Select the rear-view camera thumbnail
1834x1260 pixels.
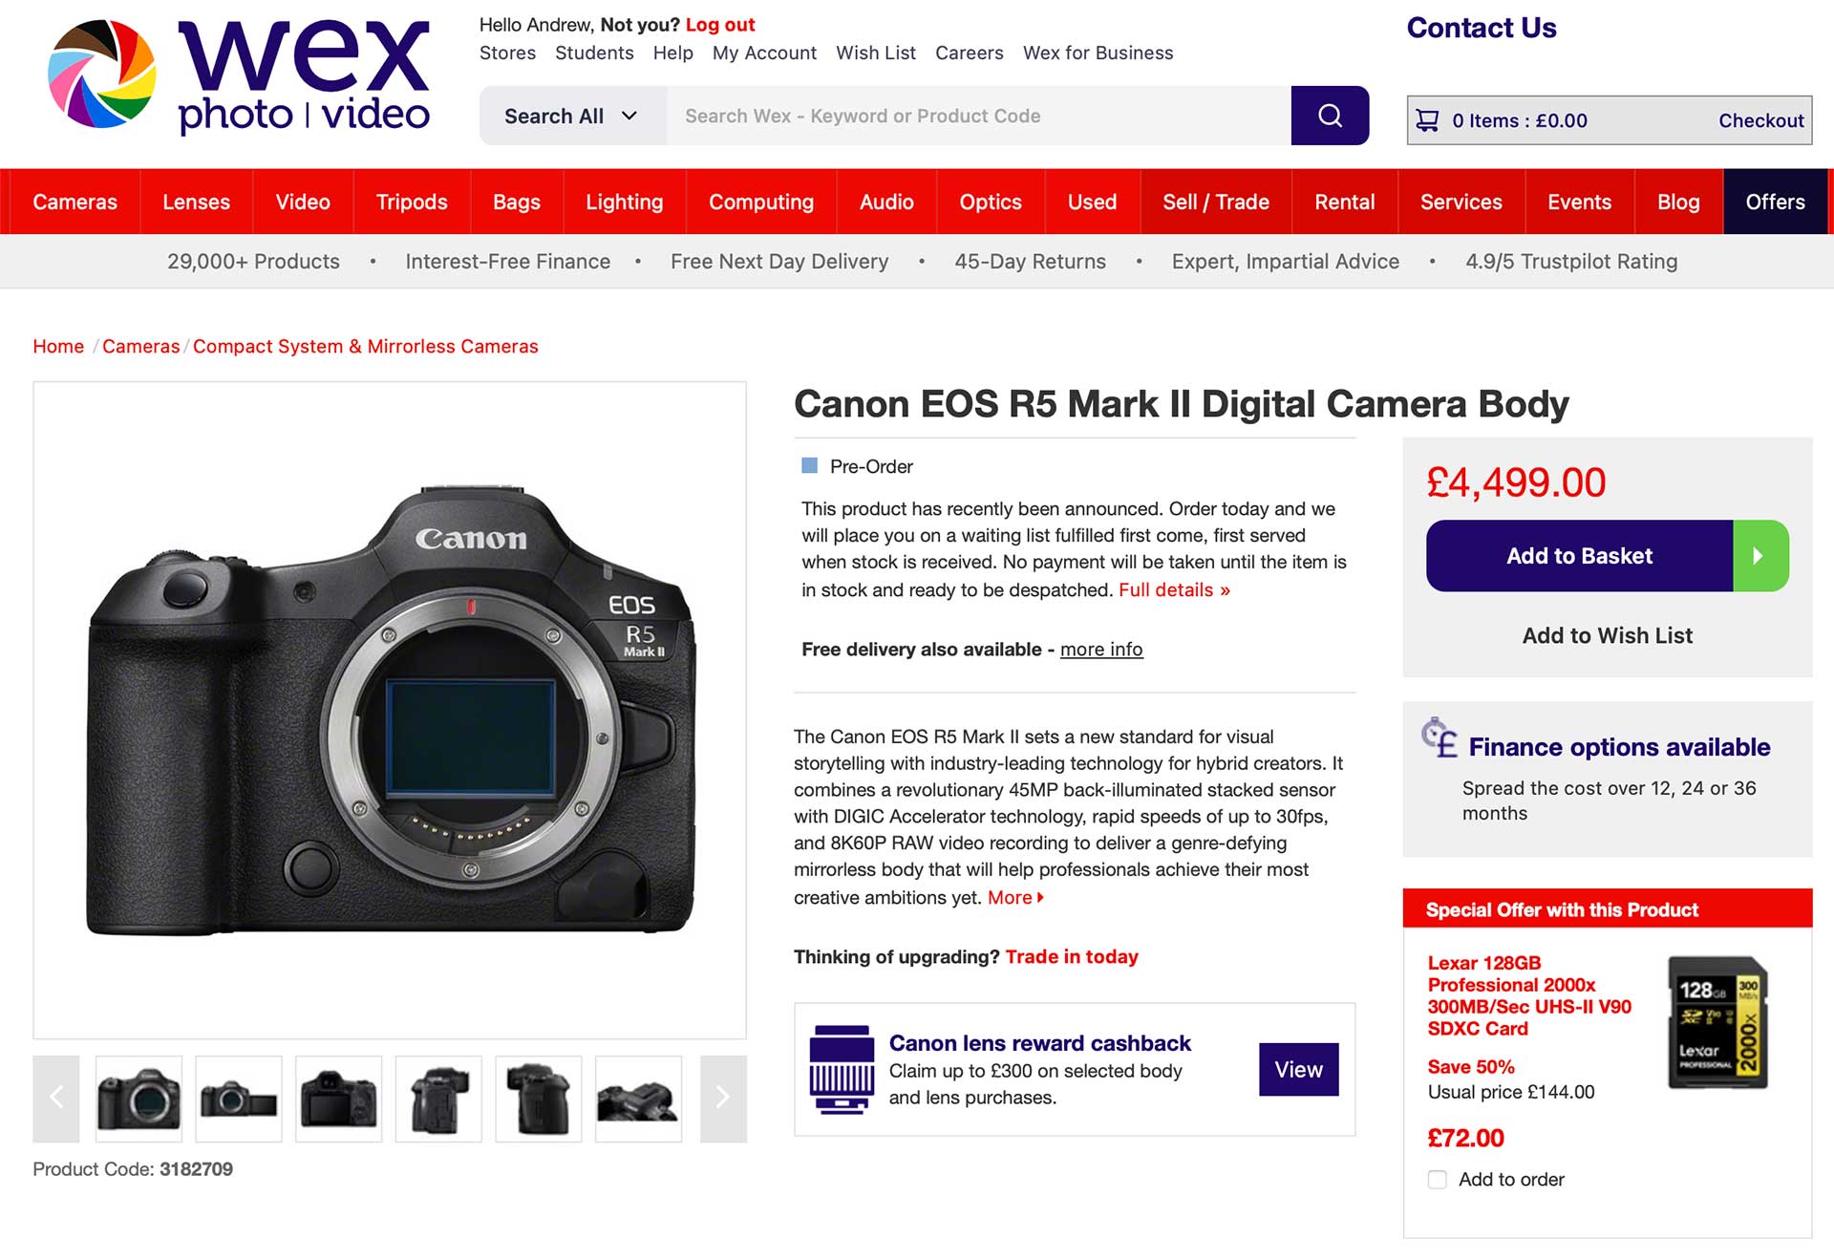coord(339,1099)
